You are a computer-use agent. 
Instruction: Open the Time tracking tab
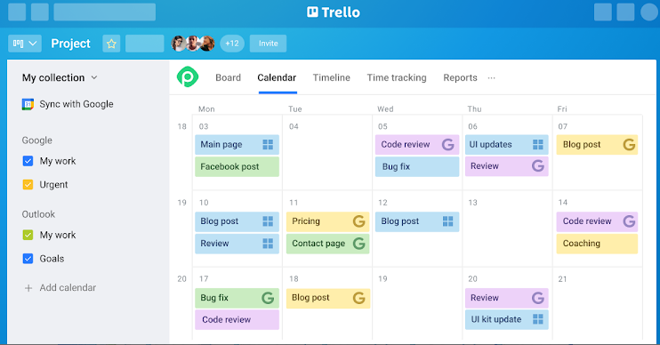[397, 78]
